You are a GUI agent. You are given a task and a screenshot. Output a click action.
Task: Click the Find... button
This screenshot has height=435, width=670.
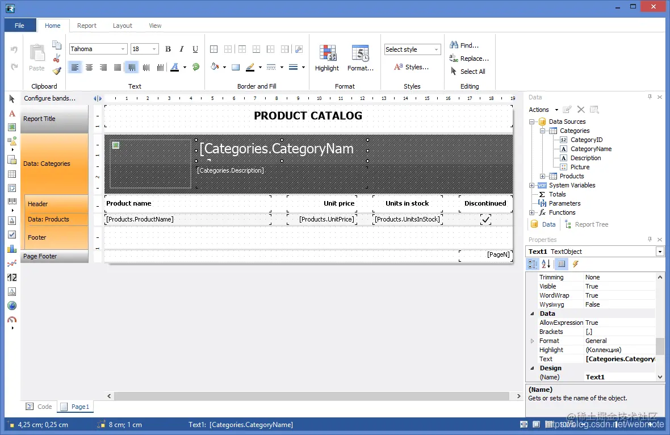coord(464,45)
